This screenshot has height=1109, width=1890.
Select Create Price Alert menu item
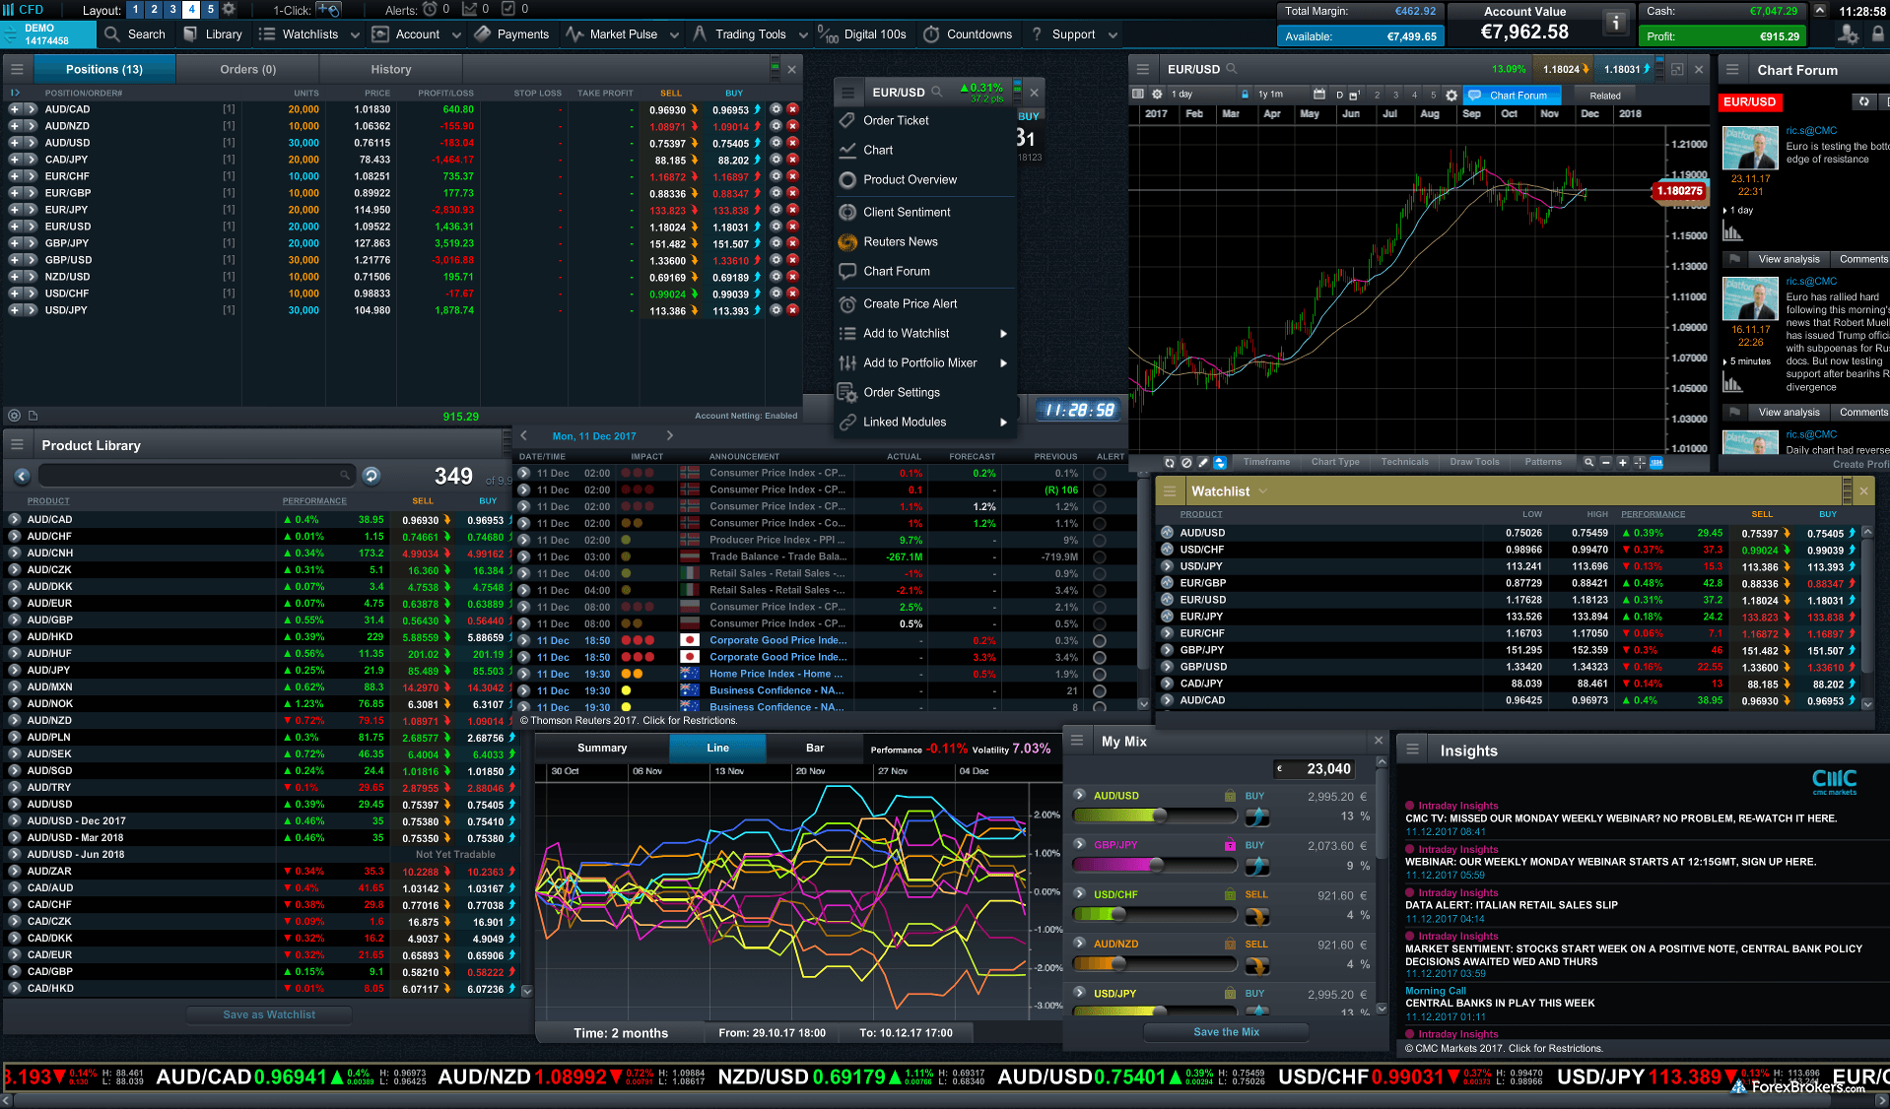(911, 303)
